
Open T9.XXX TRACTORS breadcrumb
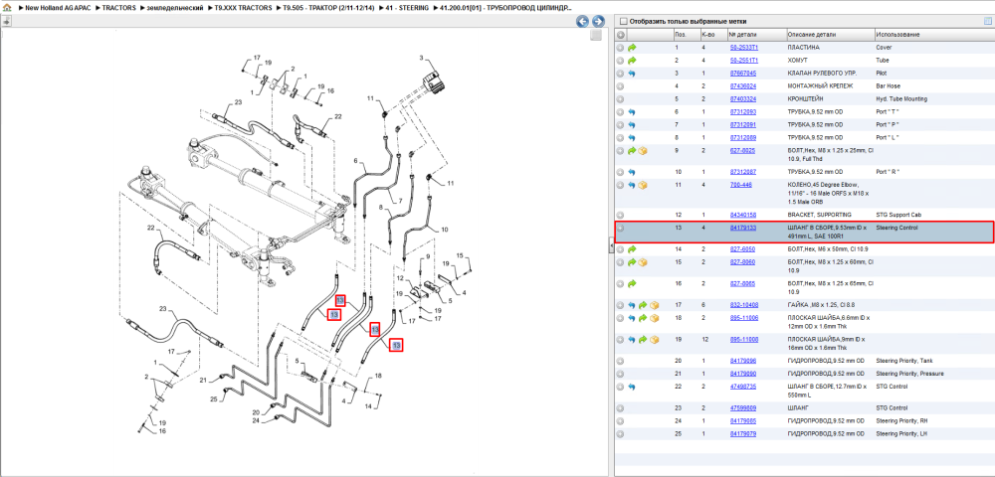point(244,8)
